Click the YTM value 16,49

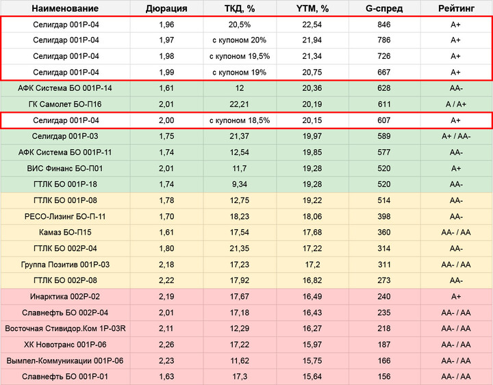click(312, 297)
